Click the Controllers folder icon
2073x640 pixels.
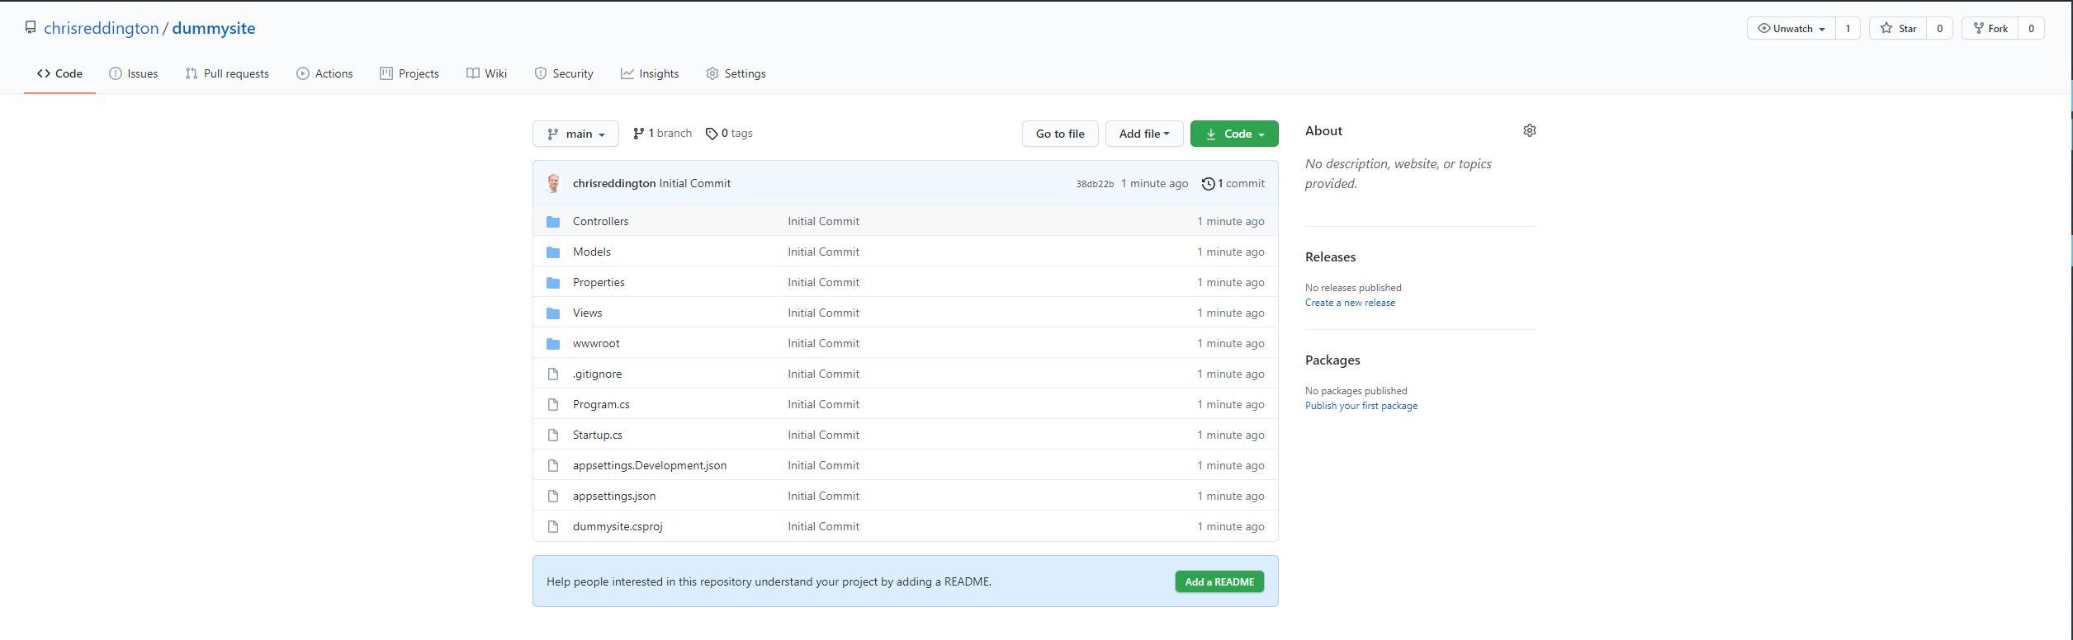[x=553, y=221]
